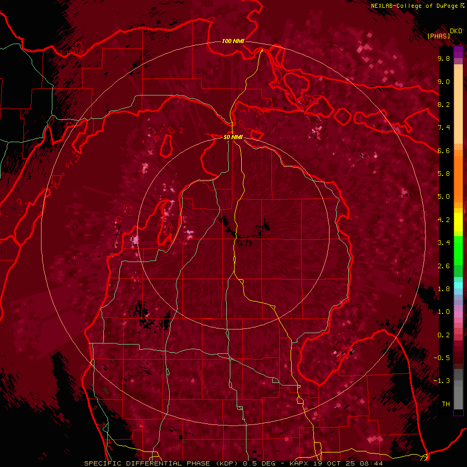Click the 3.4 value on the color scale

point(444,243)
